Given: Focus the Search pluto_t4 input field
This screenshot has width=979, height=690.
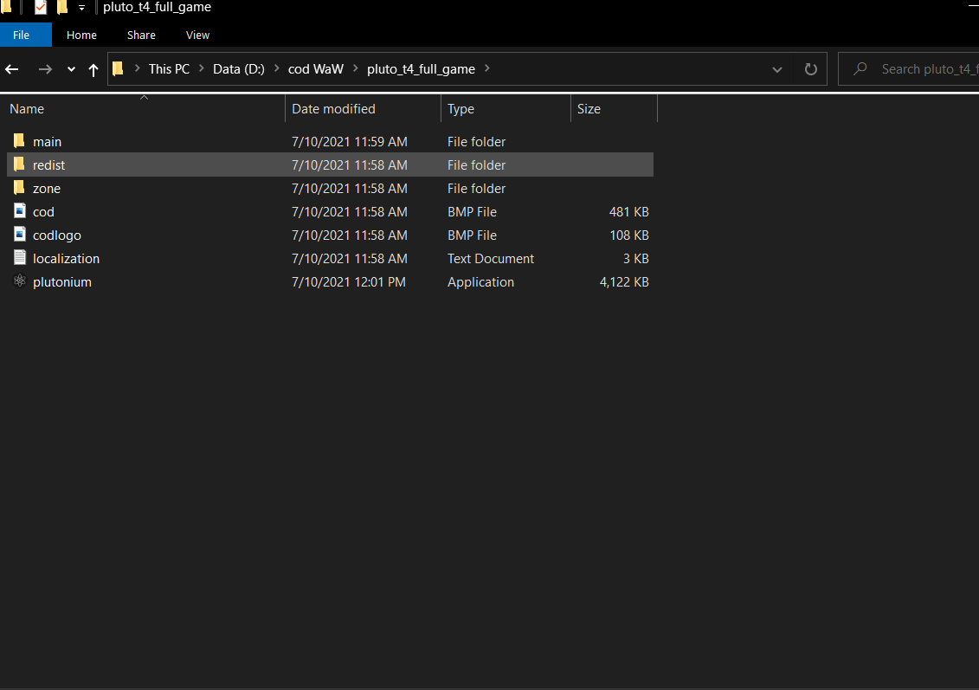Looking at the screenshot, I should [908, 68].
